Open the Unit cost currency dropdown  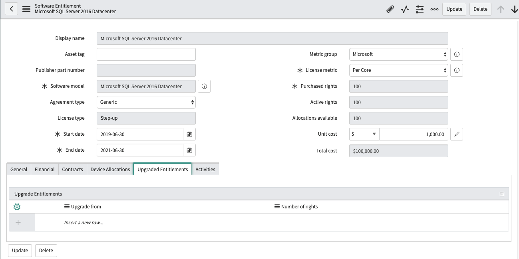pos(364,134)
